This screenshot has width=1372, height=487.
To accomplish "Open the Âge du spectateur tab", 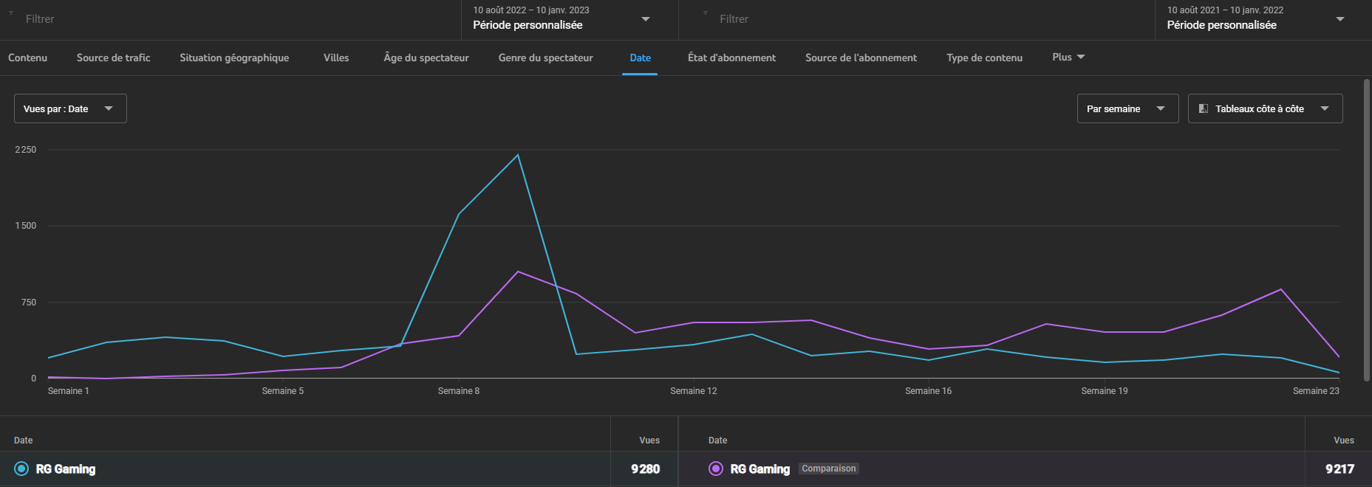I will coord(426,58).
